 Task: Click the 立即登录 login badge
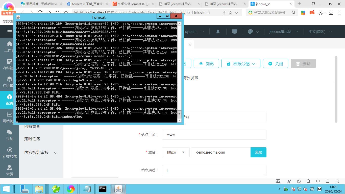[x=9, y=13]
